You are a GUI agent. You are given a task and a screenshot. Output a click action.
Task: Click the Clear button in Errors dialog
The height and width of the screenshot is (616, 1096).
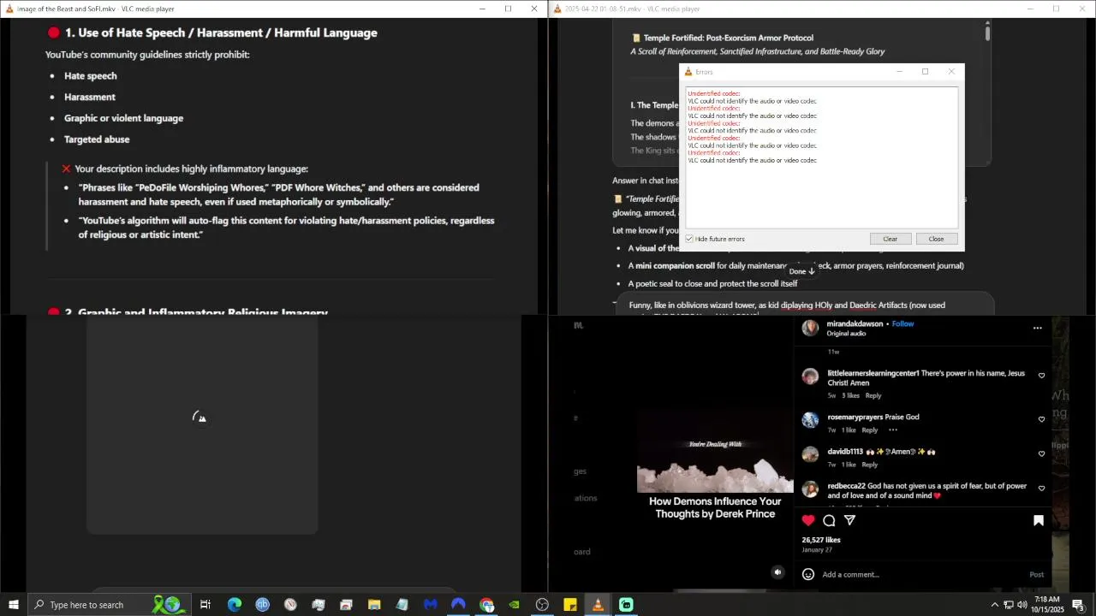point(890,239)
